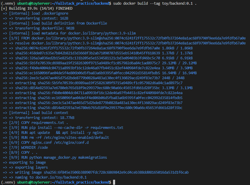
Task: Click '[internal] load build definition from Dockerfile'
Action: 58,23
